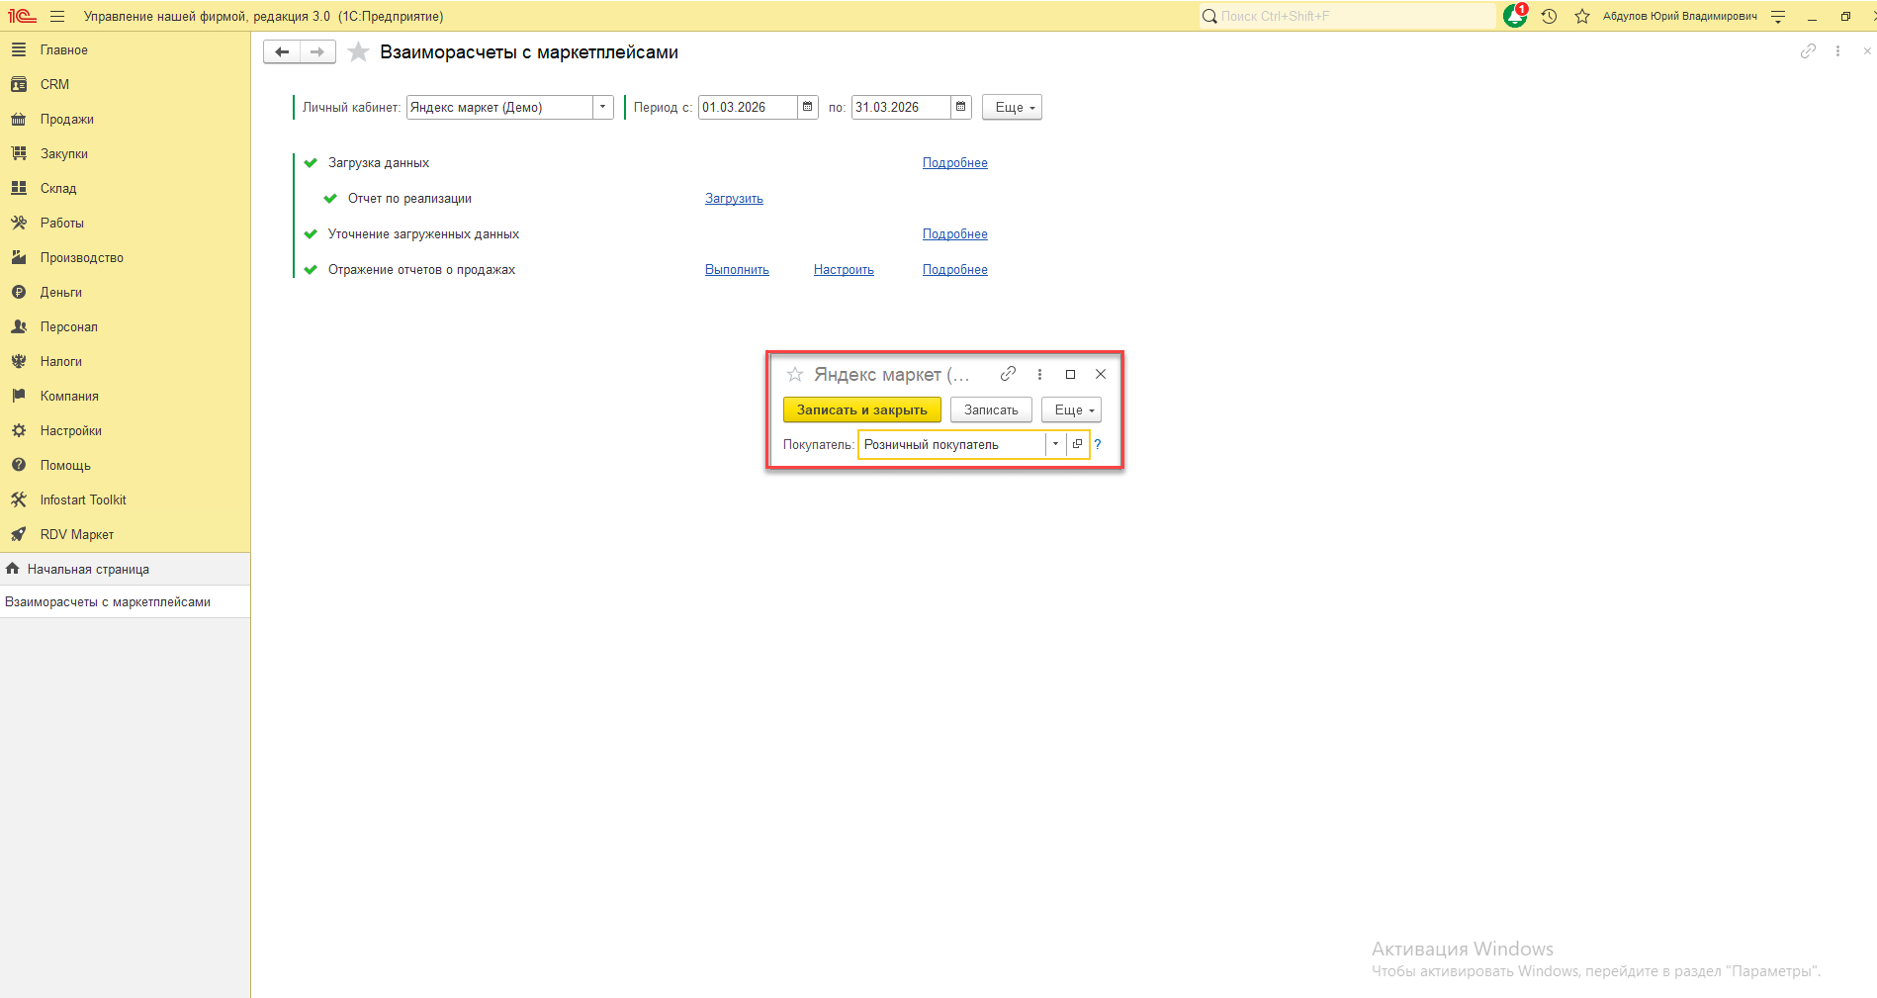Screen dimensions: 1877x998
Task: Open notifications bell icon in title bar
Action: (x=1514, y=16)
